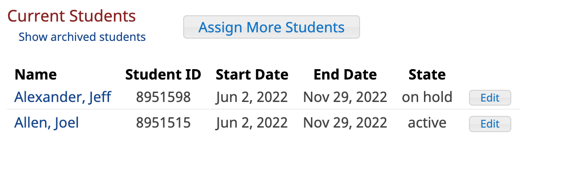577x177 pixels.
Task: Edit the Alexander, Jeff row
Action: (x=490, y=97)
